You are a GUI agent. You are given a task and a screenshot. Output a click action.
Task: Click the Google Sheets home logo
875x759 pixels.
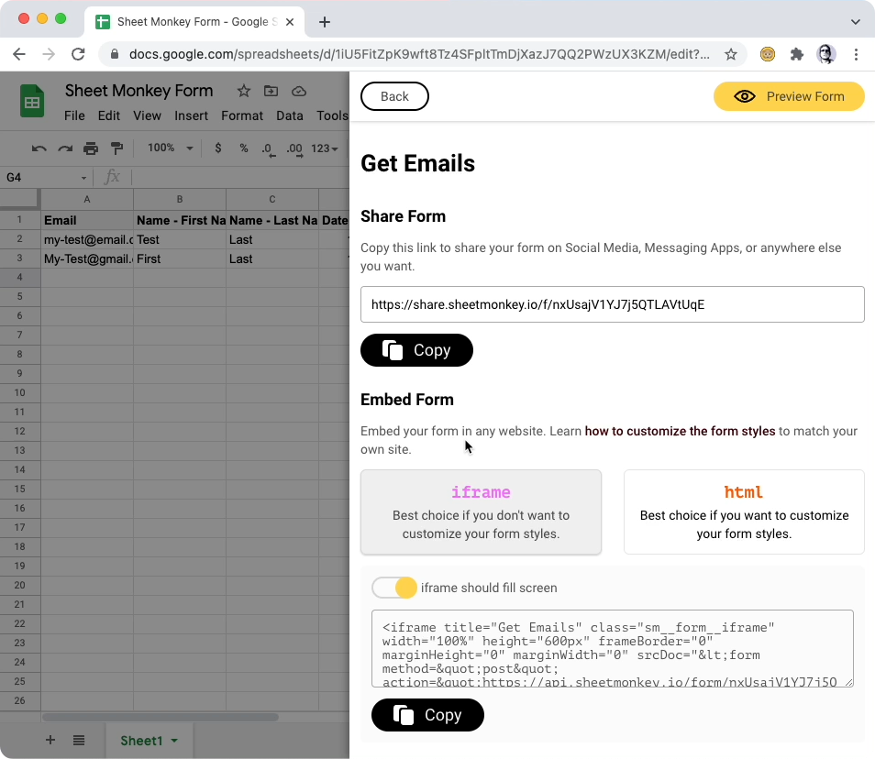33,101
